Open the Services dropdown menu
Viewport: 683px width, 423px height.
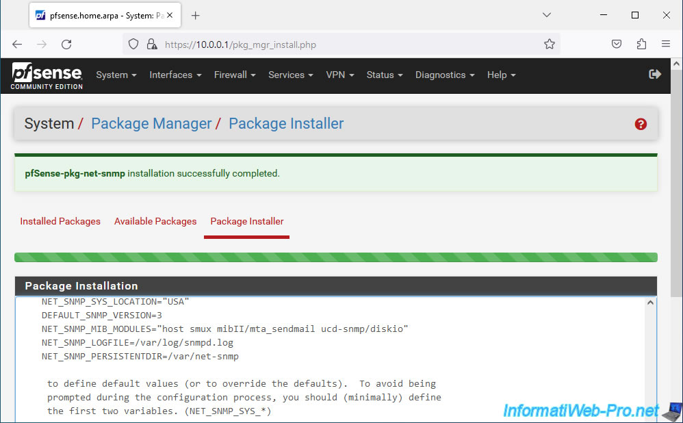tap(291, 75)
